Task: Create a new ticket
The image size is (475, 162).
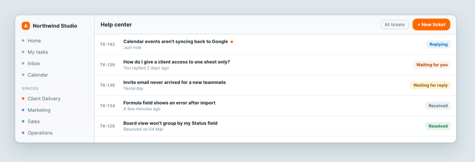Action: (431, 25)
